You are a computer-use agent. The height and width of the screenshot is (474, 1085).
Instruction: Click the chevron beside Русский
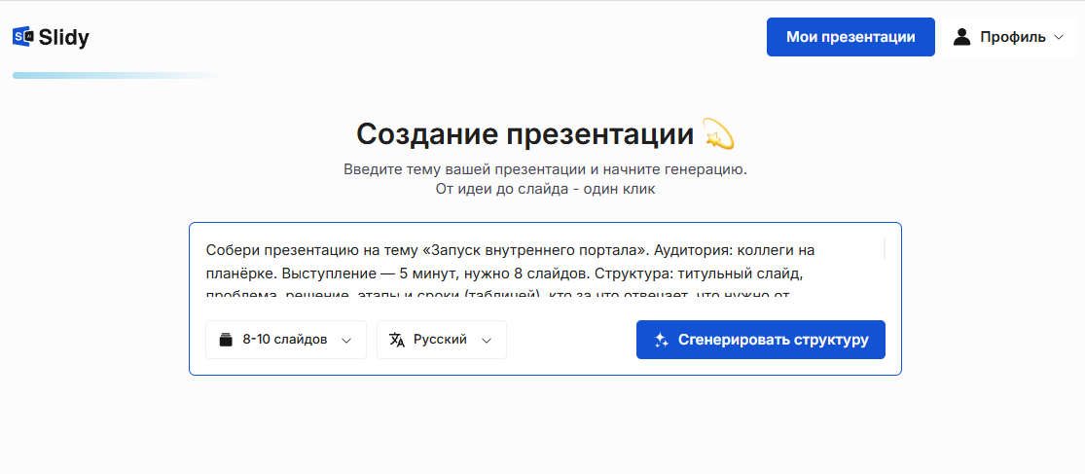pos(487,341)
